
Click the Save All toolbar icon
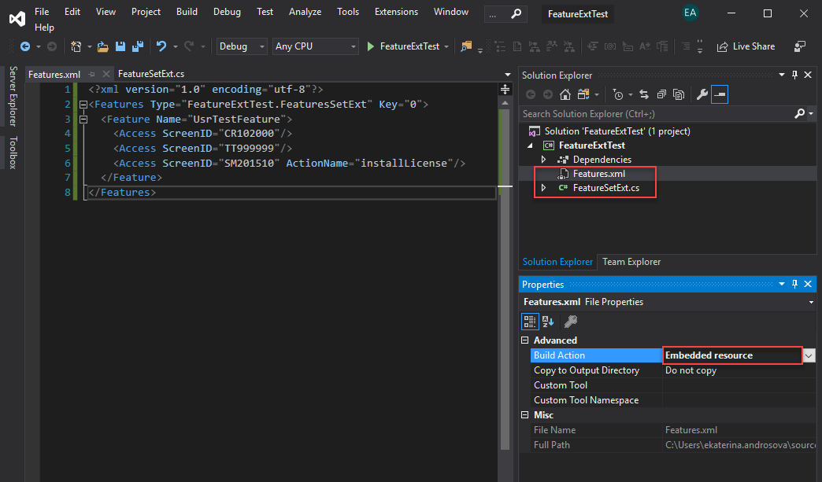pyautogui.click(x=137, y=46)
